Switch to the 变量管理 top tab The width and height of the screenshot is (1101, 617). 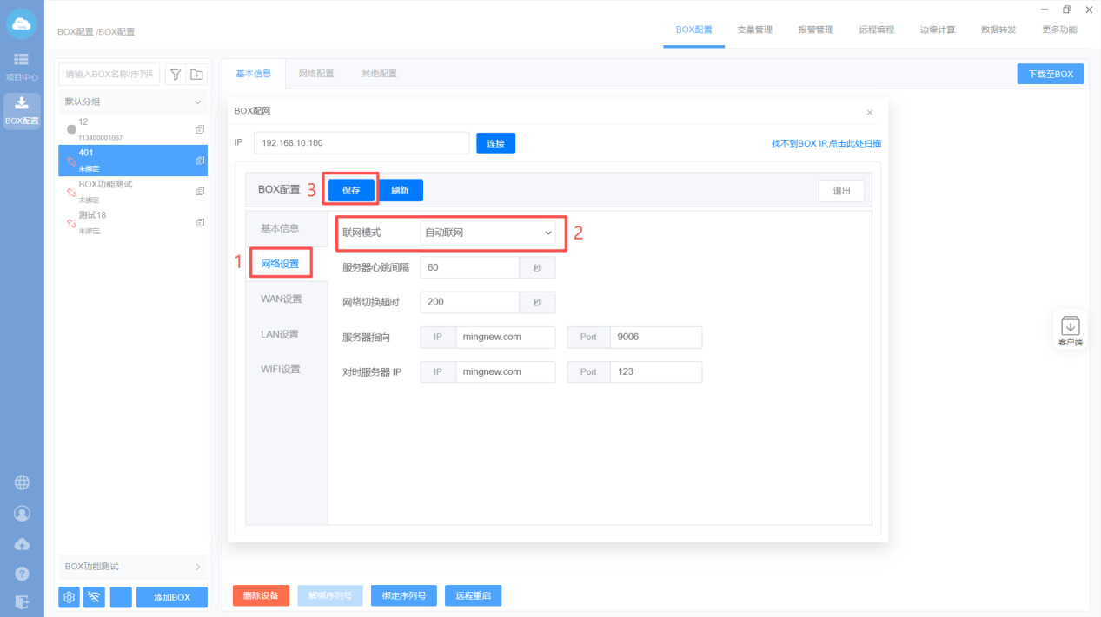point(754,30)
